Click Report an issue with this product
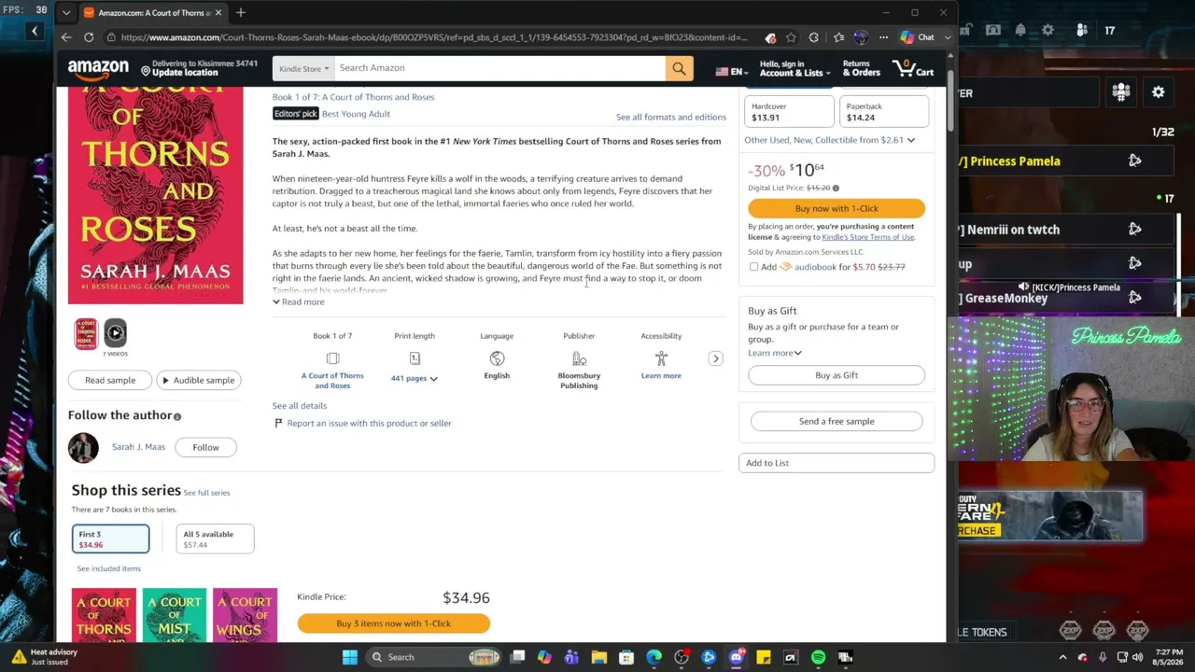Image resolution: width=1195 pixels, height=672 pixels. click(x=363, y=424)
